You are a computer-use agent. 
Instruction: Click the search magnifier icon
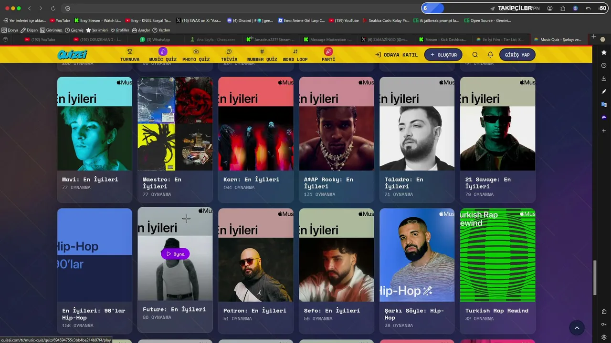475,55
